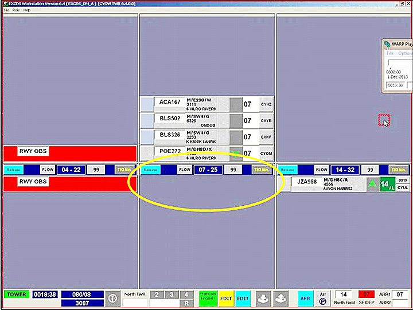This screenshot has height=310, width=413.
Task: Click the red dashed square marker
Action: point(384,120)
